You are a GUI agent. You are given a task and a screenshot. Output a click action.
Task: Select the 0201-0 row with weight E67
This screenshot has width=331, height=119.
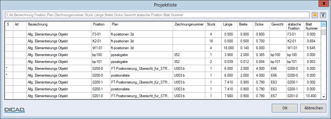(x=163, y=96)
